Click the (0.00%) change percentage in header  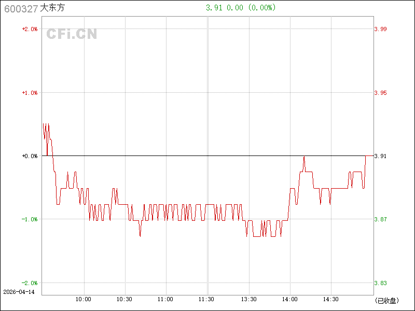coord(262,8)
